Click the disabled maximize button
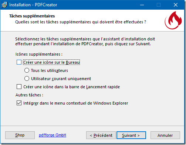 [x=159, y=5]
